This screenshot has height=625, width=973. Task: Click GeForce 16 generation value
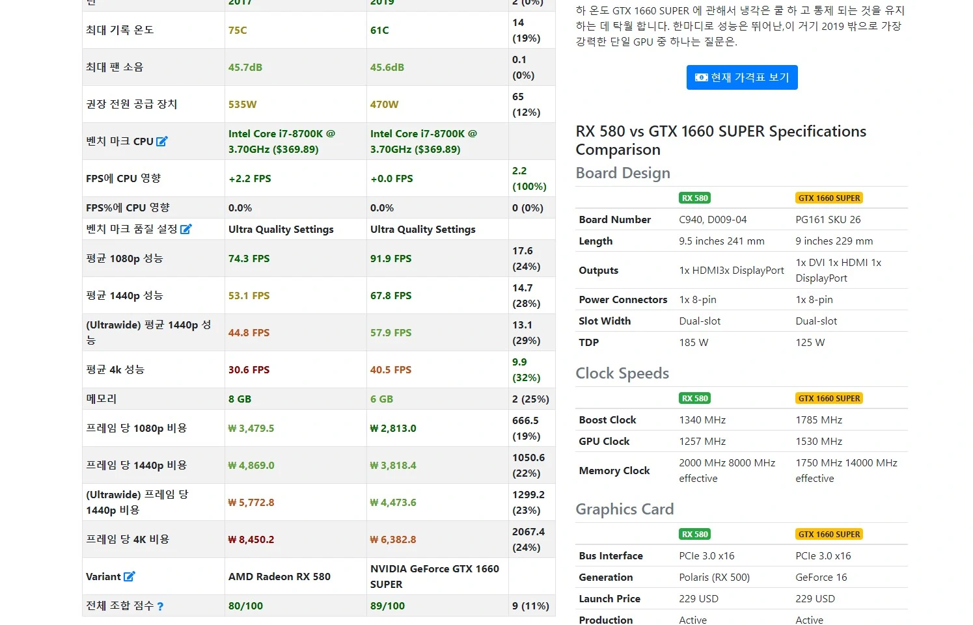point(821,577)
